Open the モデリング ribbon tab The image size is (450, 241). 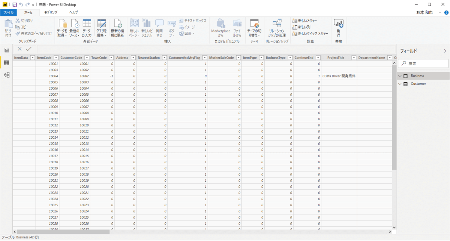click(51, 12)
